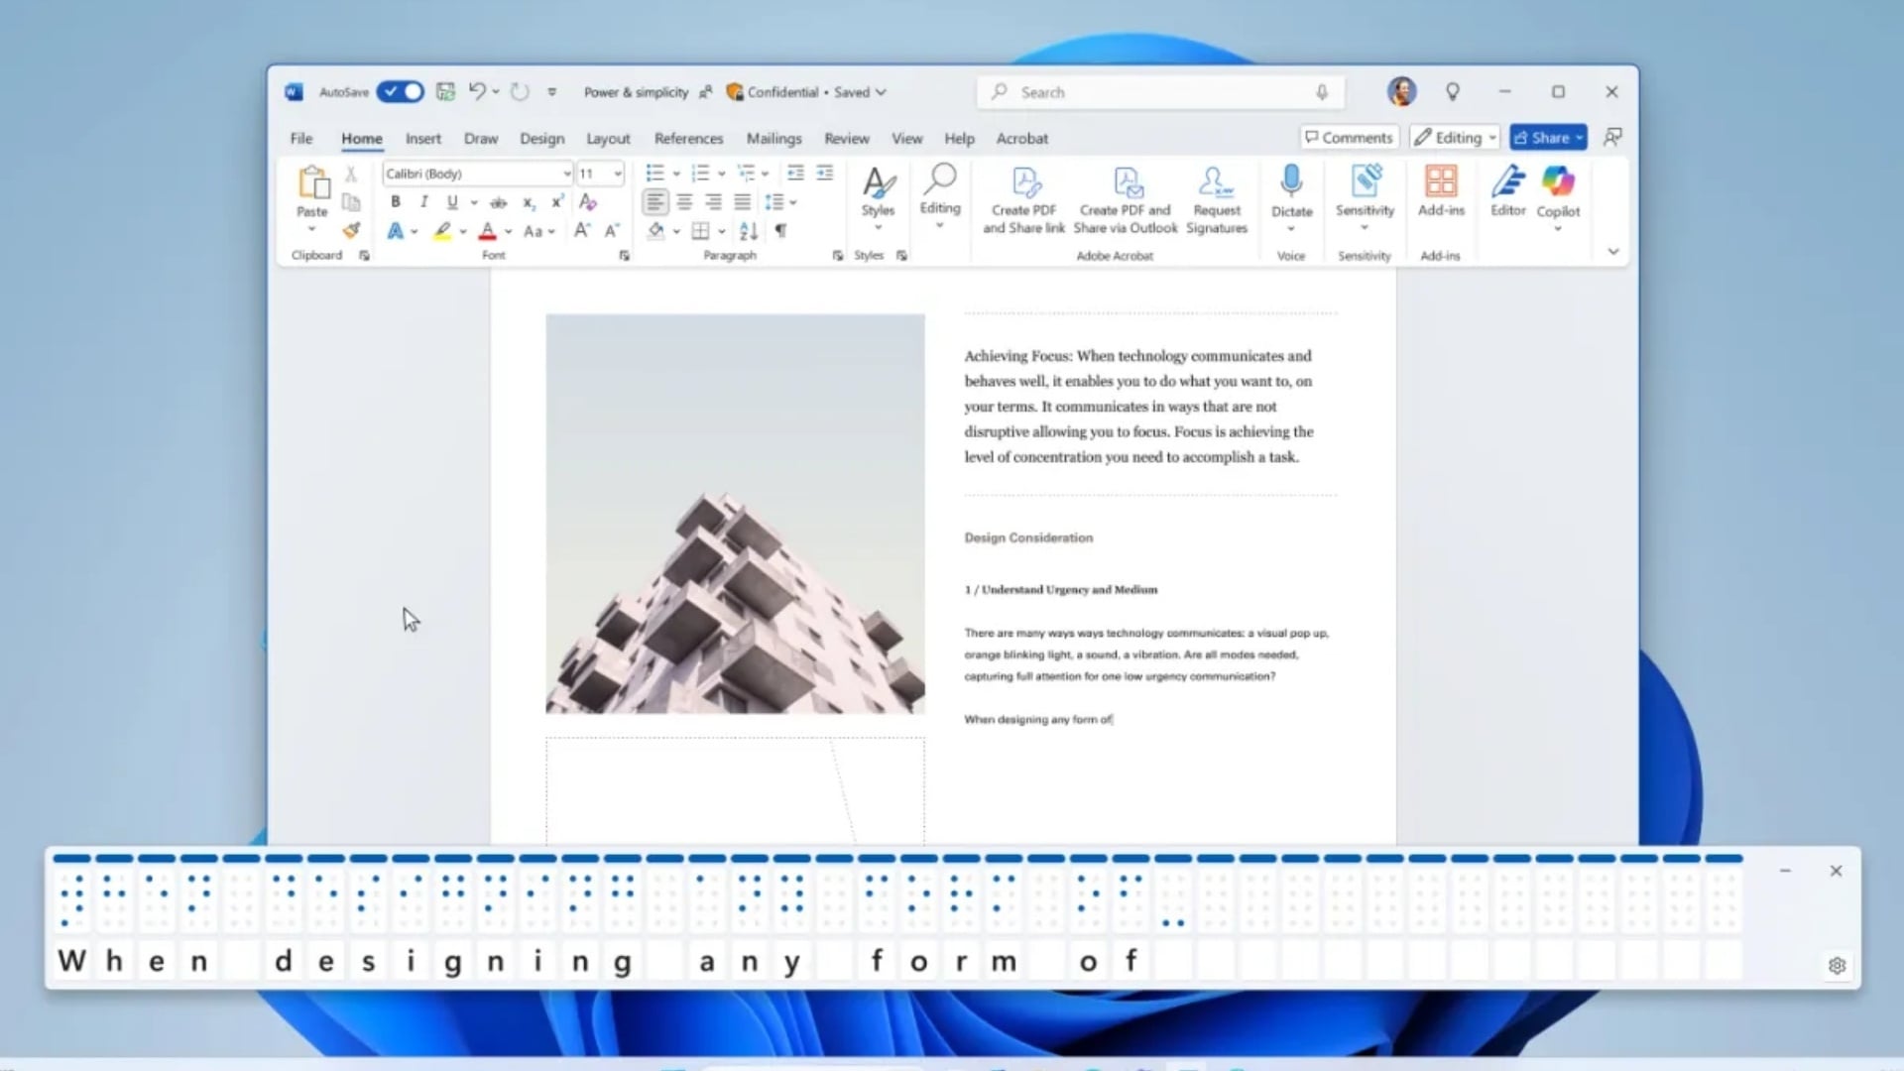Click in the Search box
Image resolution: width=1904 pixels, height=1071 pixels.
(1160, 92)
